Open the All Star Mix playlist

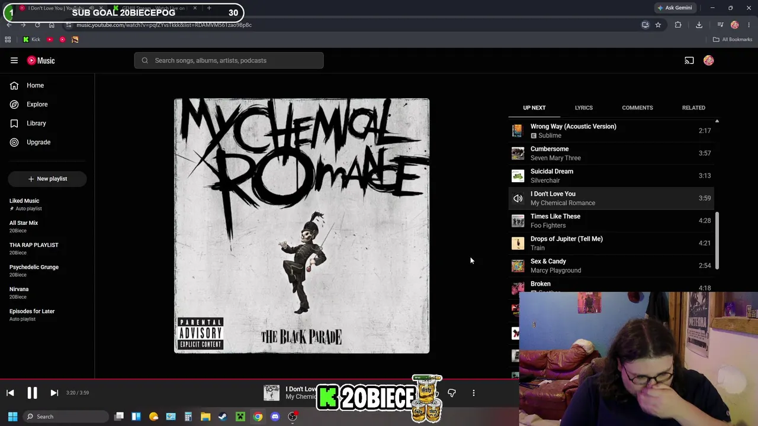tap(47, 227)
